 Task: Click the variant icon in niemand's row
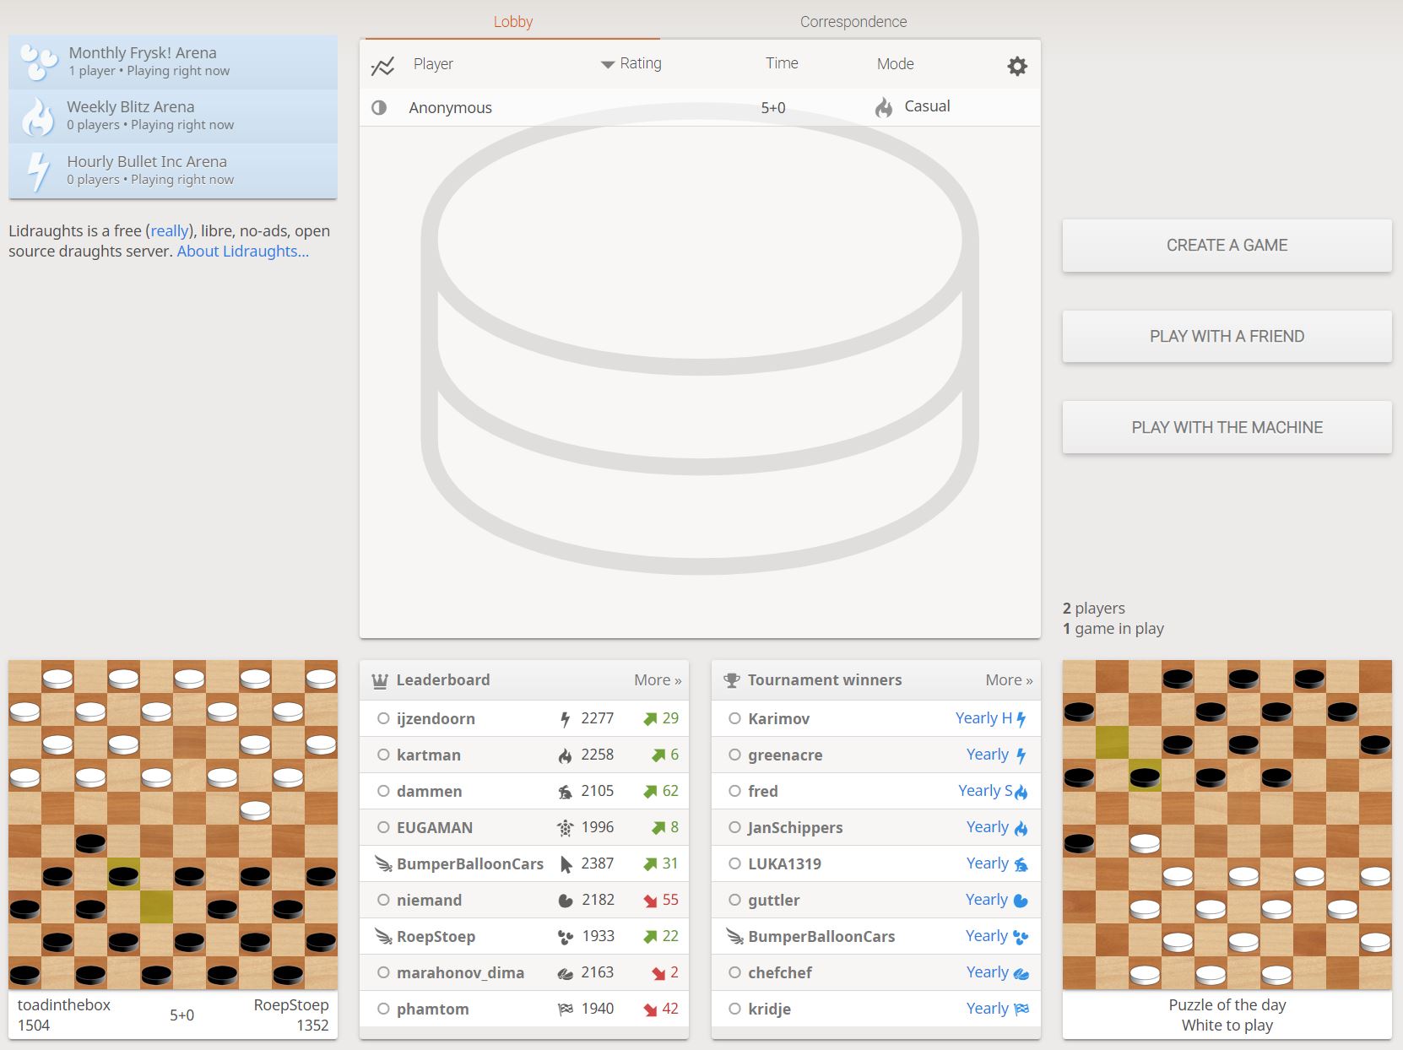(x=566, y=901)
